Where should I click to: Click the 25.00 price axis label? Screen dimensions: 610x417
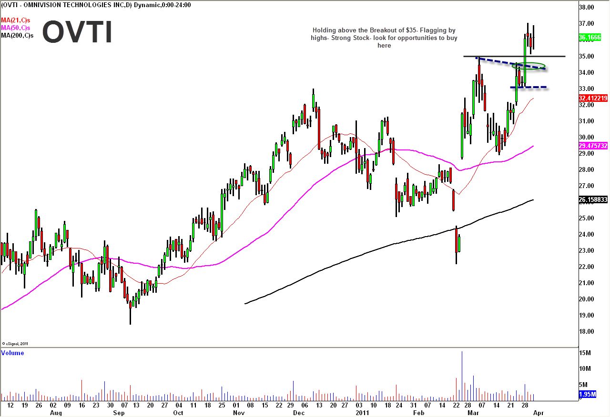(587, 218)
